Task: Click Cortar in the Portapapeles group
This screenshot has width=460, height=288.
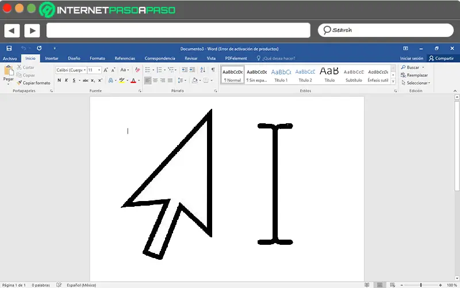Action: 25,67
